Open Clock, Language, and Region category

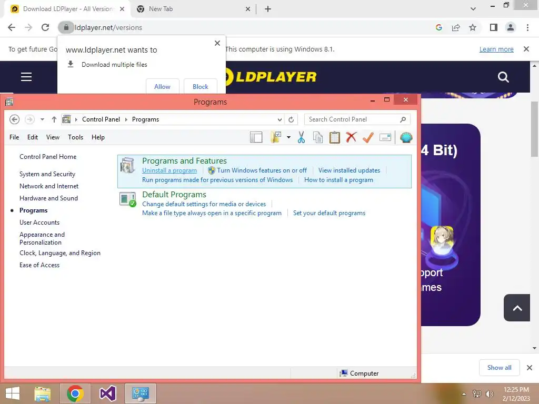(x=60, y=253)
